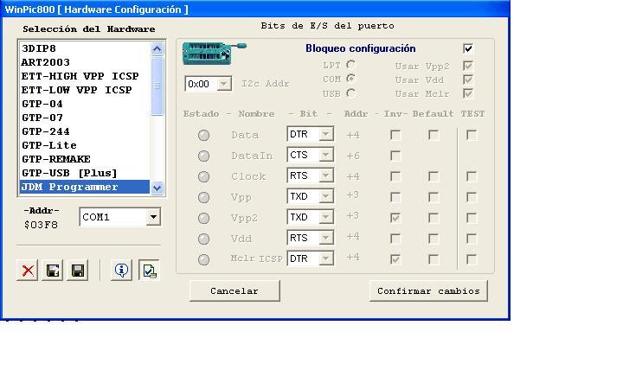Viewport: 623px width, 389px height.
Task: Open the blue information icon
Action: coord(122,271)
